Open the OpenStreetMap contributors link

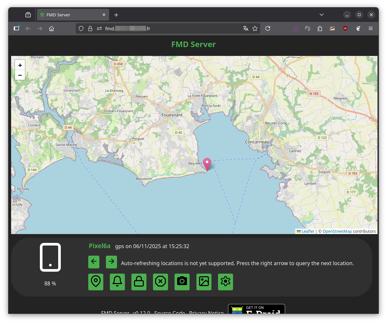[337, 231]
